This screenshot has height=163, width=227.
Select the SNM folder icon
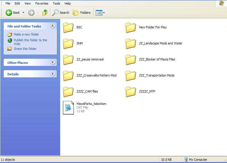(x=68, y=44)
